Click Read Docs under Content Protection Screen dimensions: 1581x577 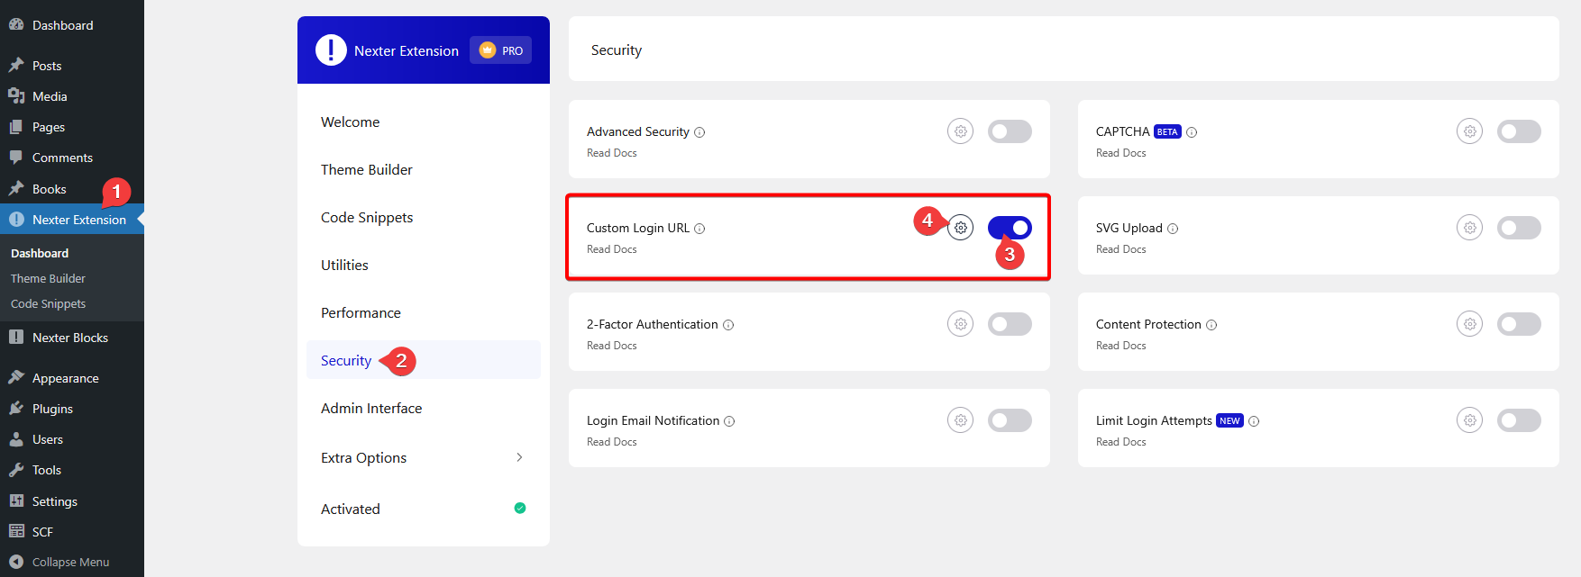tap(1120, 345)
